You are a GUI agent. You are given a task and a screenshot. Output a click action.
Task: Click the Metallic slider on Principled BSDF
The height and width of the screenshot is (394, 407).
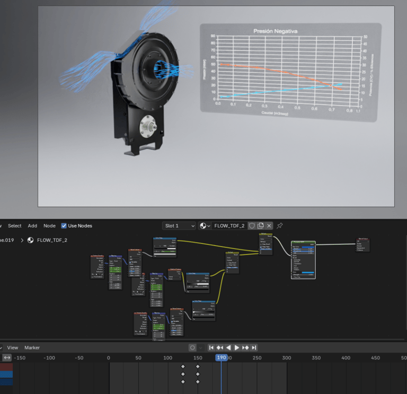tap(304, 249)
